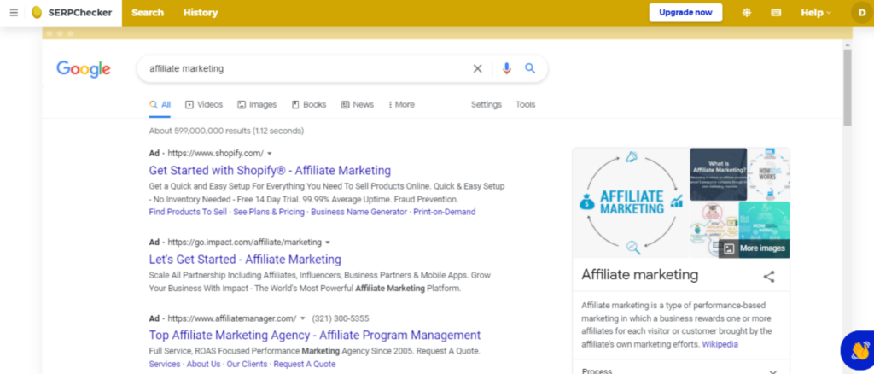The image size is (874, 374).
Task: Open the Search tab
Action: [148, 13]
